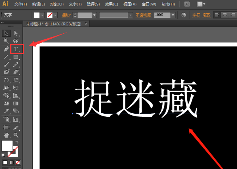
Task: Select the Selection tool black arrow
Action: click(x=6, y=33)
